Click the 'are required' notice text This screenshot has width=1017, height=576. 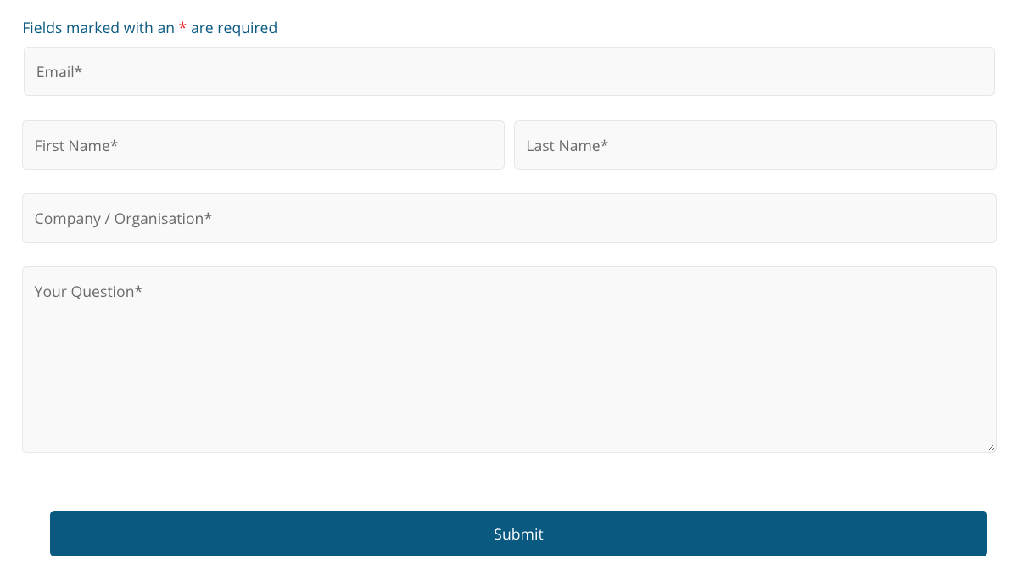[234, 28]
